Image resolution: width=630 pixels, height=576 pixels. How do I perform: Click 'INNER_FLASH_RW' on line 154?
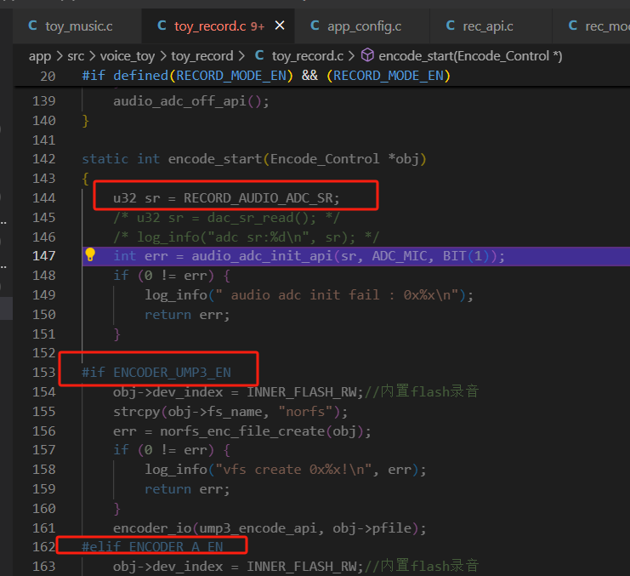pos(301,392)
